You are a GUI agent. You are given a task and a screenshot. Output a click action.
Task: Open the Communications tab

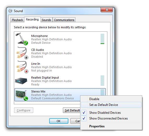64,20
